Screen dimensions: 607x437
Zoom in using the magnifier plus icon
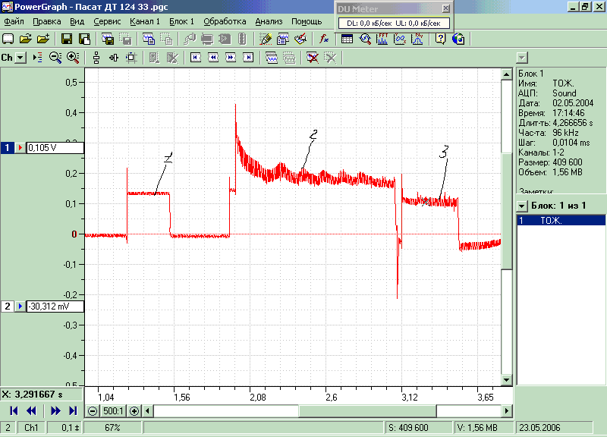point(73,58)
